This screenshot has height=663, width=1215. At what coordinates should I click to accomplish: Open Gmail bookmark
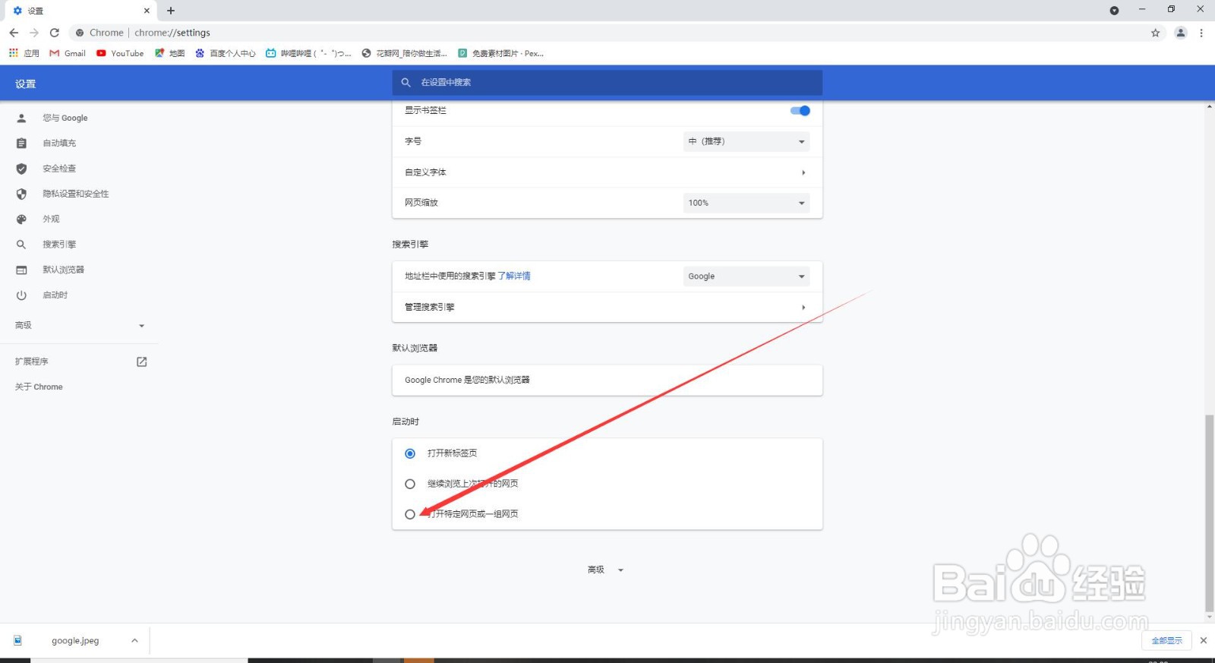[68, 53]
